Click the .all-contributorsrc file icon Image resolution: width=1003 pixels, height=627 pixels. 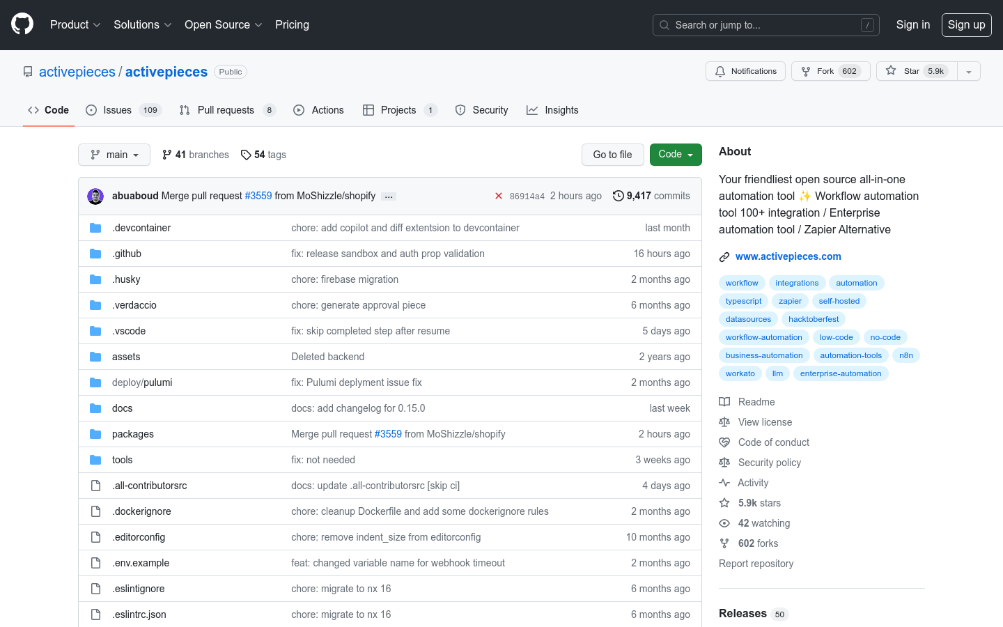click(95, 486)
